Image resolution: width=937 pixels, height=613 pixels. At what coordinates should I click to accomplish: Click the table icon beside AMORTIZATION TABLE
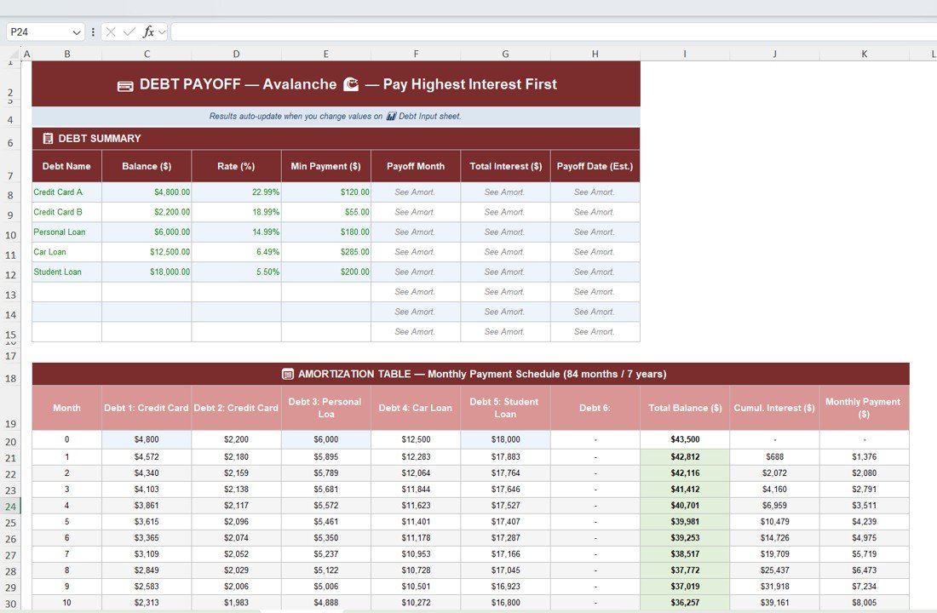pyautogui.click(x=288, y=374)
